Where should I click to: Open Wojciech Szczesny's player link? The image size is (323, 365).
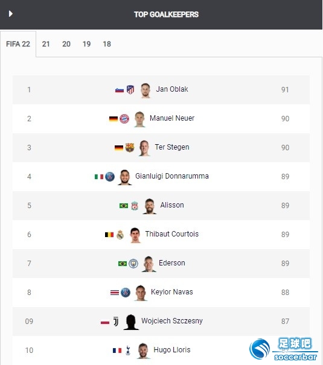tap(172, 321)
